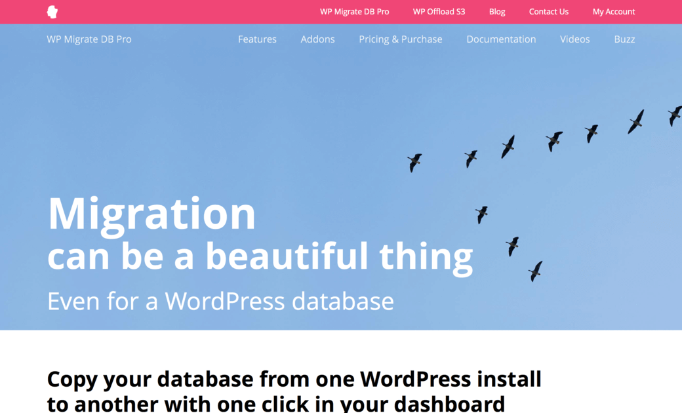Image resolution: width=682 pixels, height=413 pixels.
Task: Click the Delicious Brains logo icon
Action: (52, 12)
